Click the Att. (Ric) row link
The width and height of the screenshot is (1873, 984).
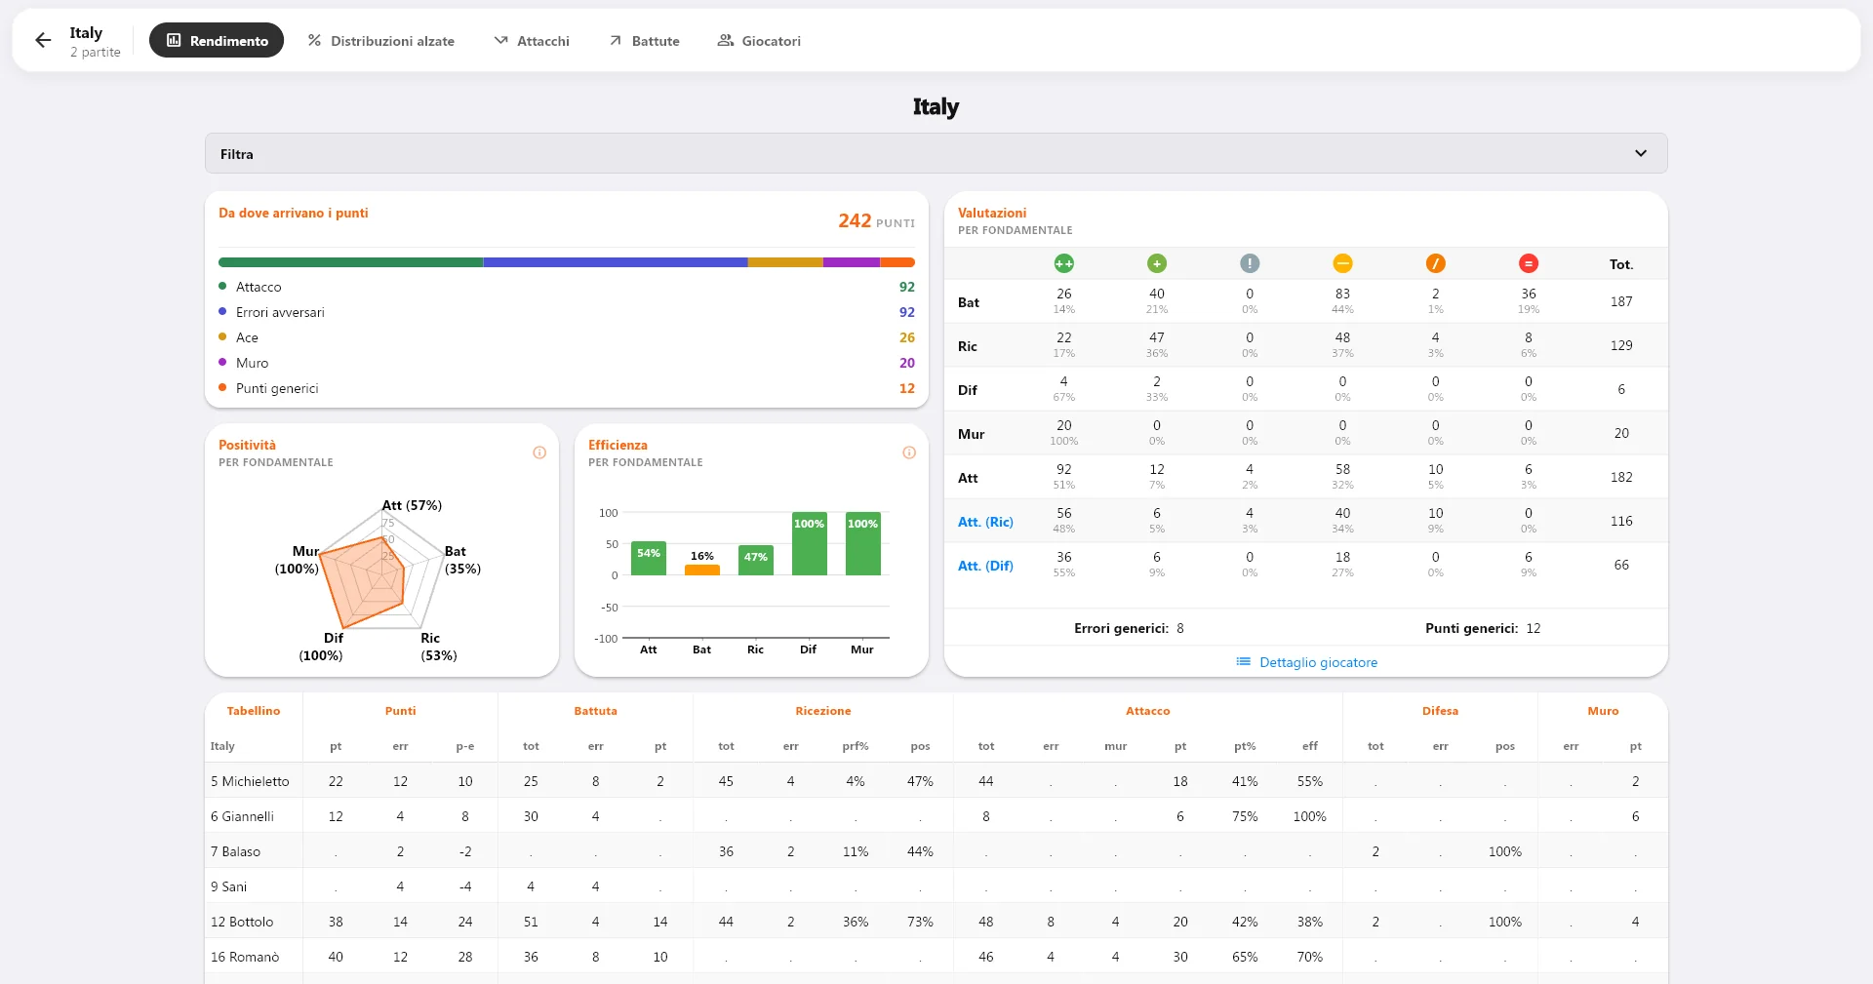(985, 522)
